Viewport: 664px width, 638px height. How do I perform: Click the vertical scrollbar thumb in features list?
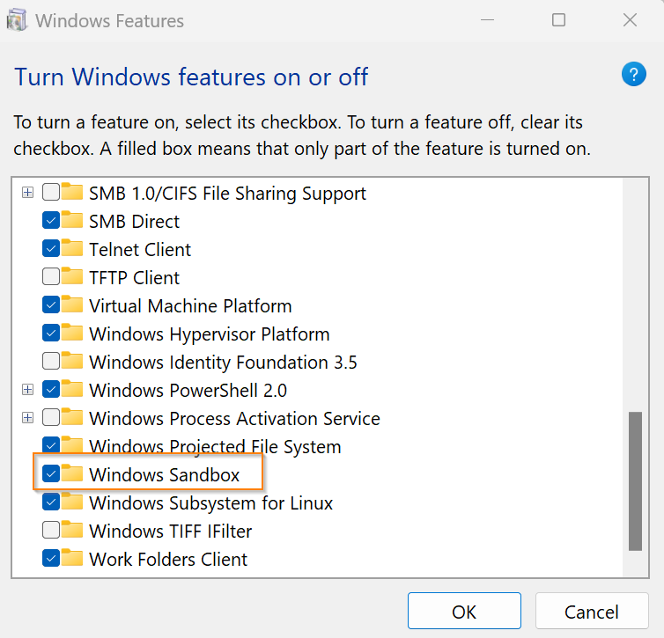pos(635,480)
